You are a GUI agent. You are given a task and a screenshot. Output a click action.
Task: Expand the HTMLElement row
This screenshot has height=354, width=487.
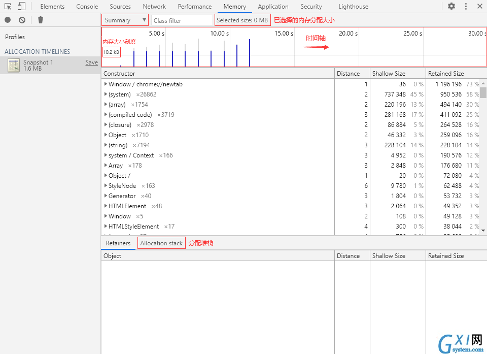click(x=106, y=206)
